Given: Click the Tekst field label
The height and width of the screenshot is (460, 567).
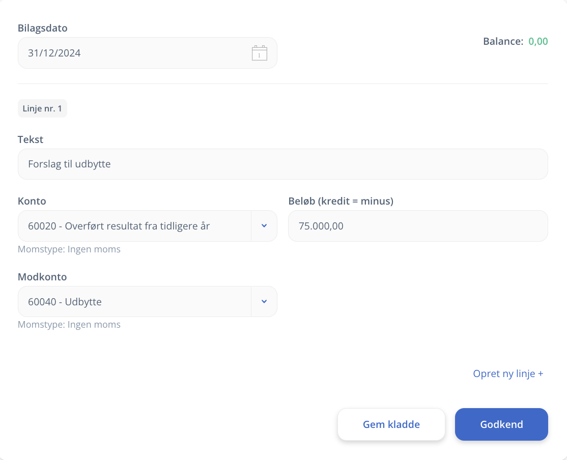Looking at the screenshot, I should click(x=31, y=139).
